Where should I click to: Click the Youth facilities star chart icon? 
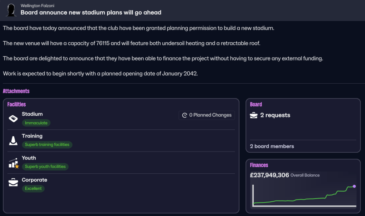point(14,163)
